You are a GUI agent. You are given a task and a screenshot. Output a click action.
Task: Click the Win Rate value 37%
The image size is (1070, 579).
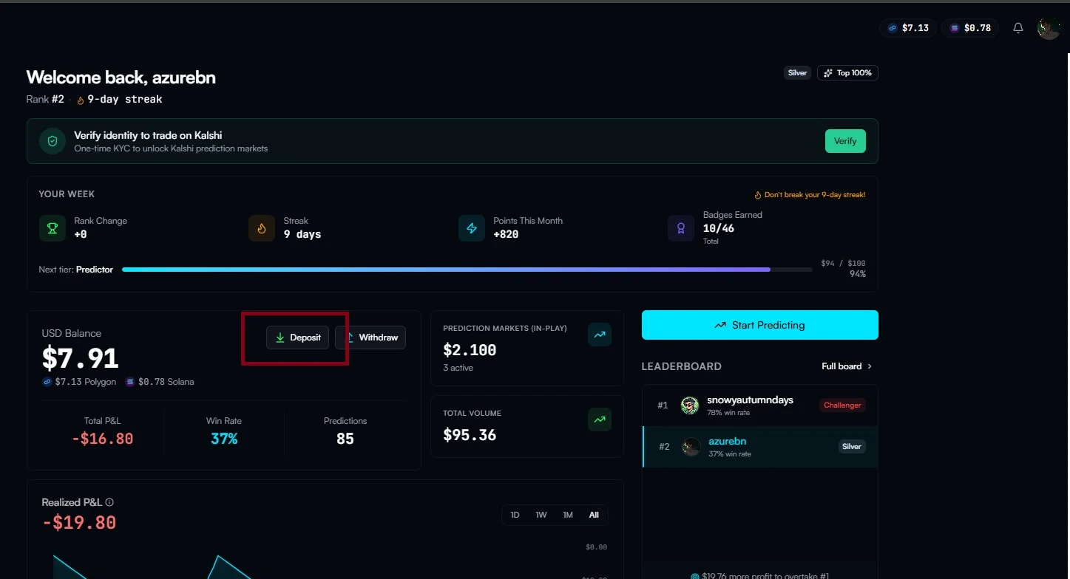click(x=223, y=439)
